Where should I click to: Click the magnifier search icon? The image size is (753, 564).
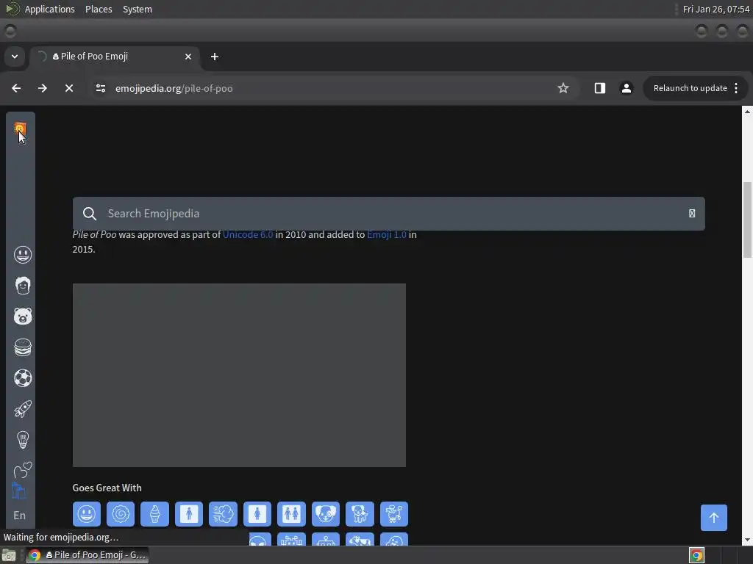89,214
